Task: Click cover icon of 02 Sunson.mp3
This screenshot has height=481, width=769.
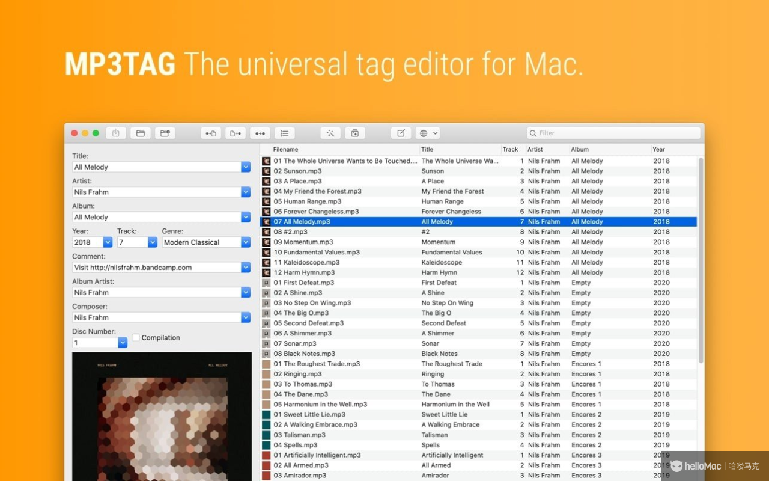Action: pyautogui.click(x=266, y=171)
